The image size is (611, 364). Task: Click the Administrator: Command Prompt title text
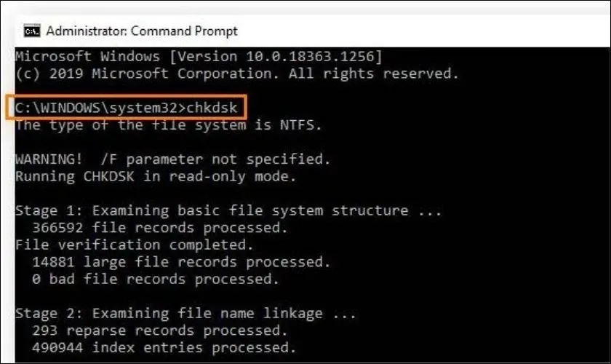point(142,31)
